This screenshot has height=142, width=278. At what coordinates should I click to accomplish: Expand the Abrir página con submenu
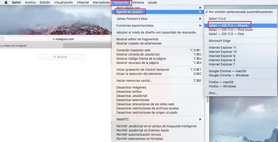pyautogui.click(x=158, y=8)
